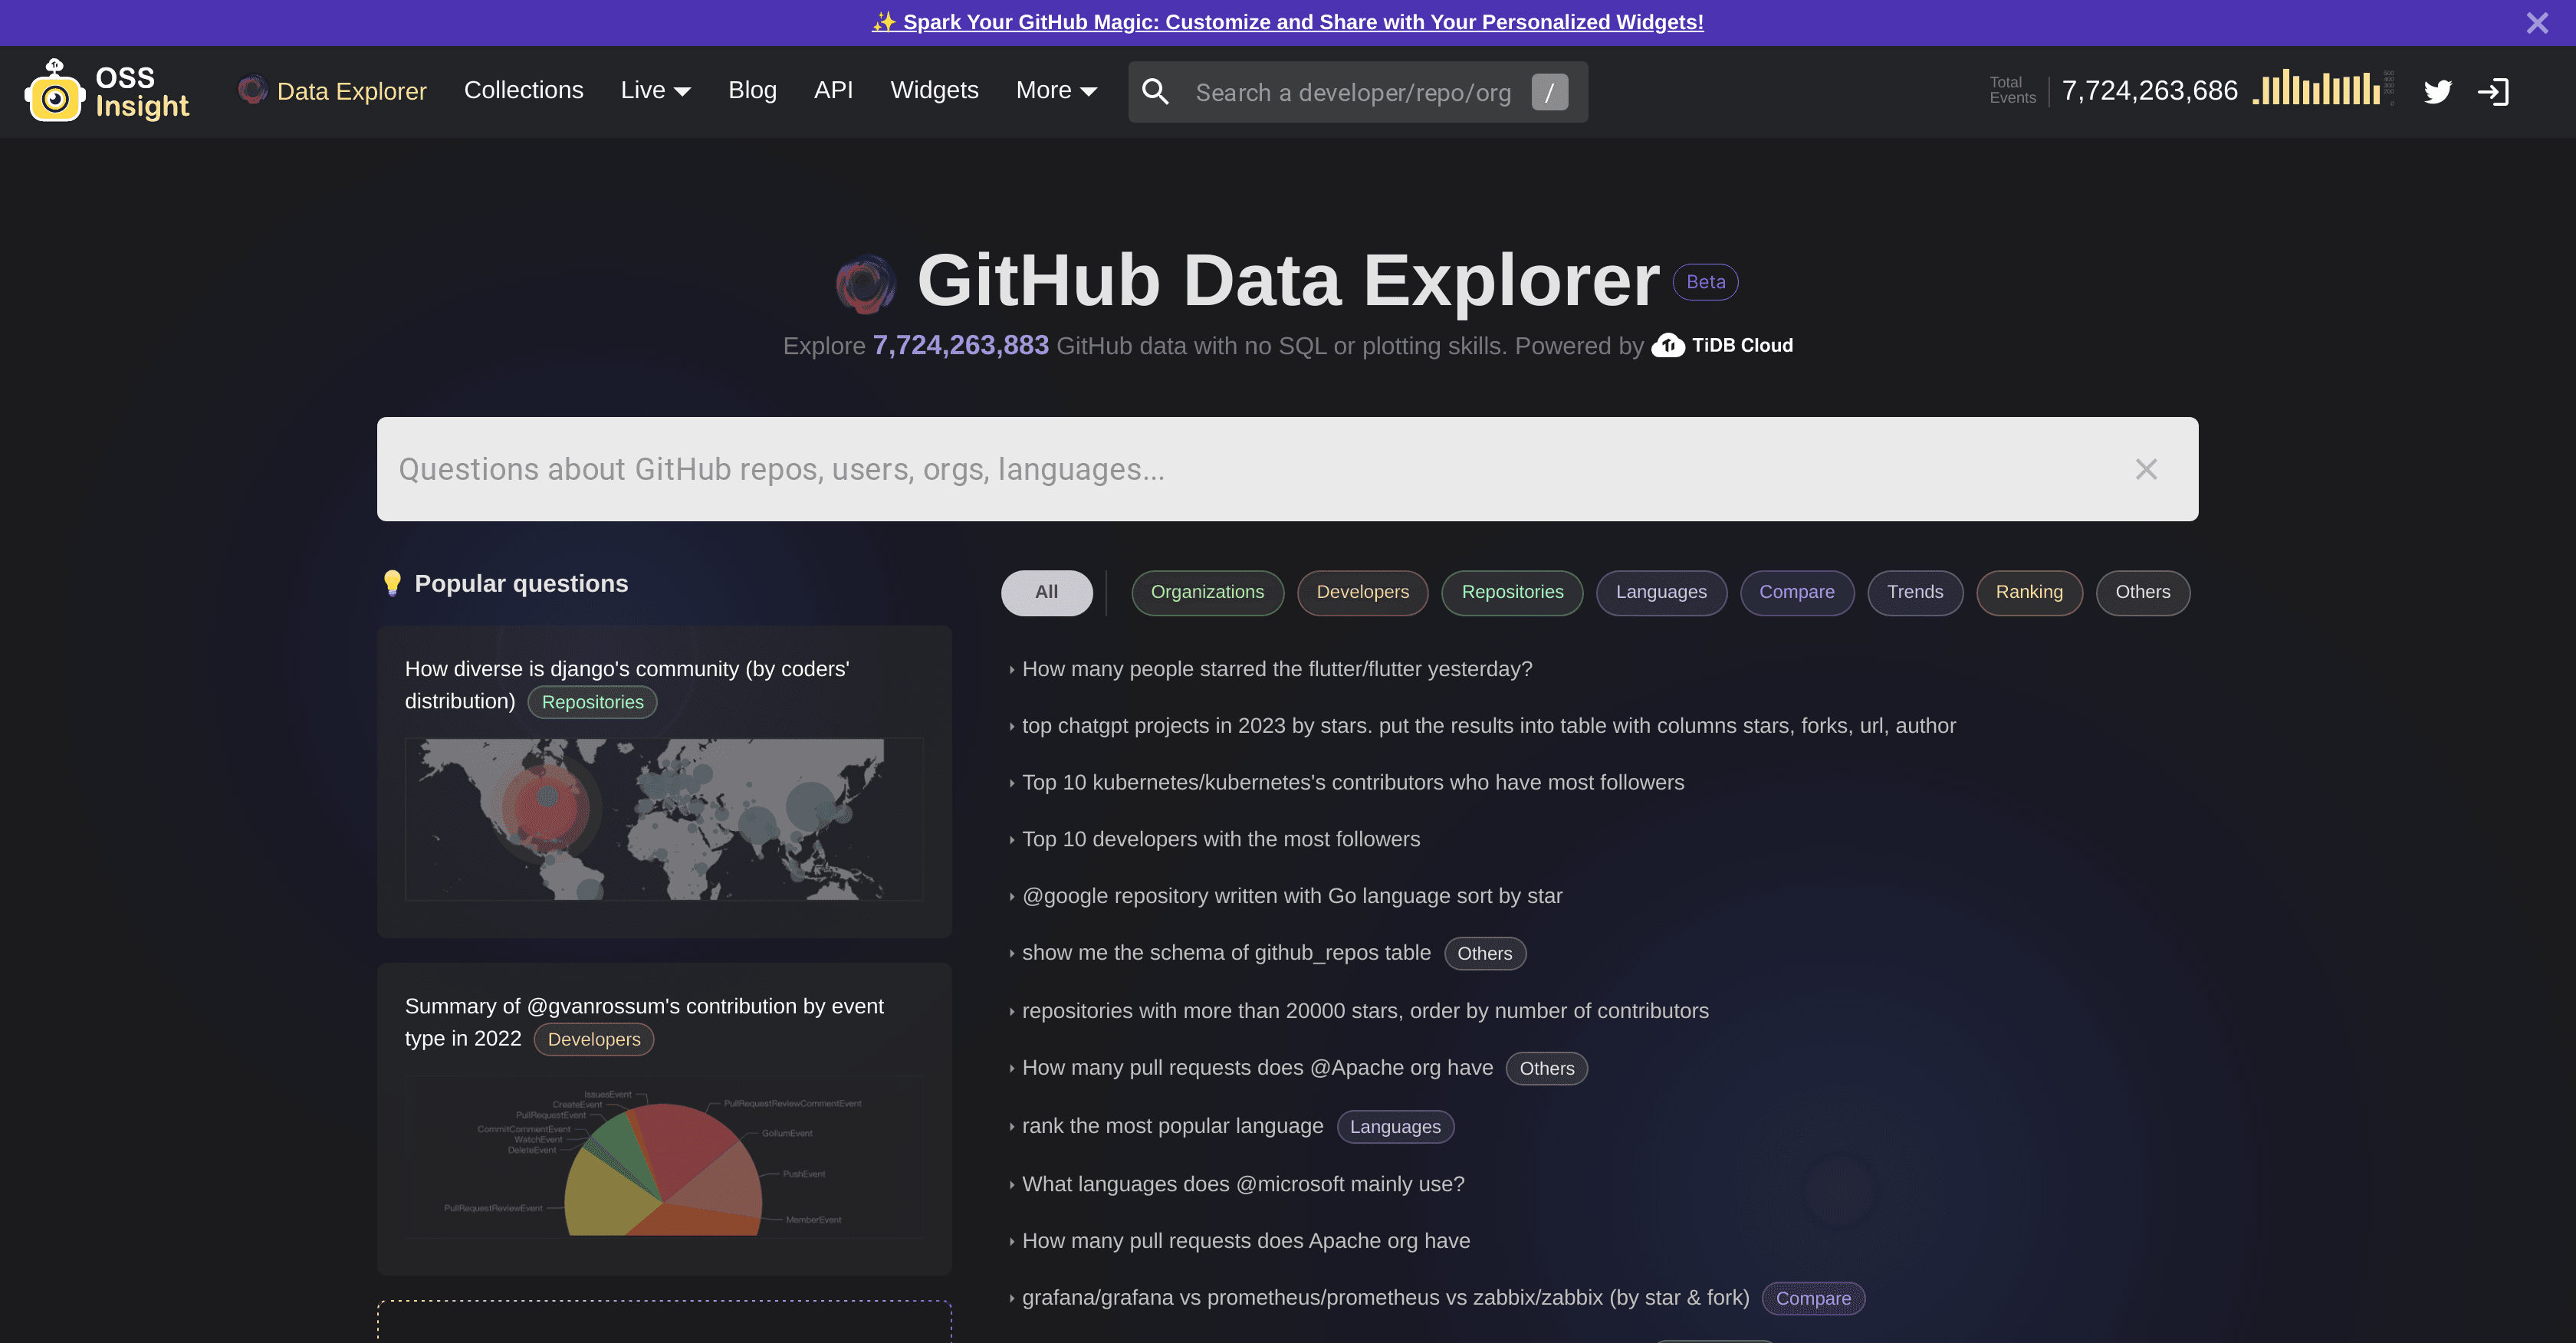Viewport: 2576px width, 1343px height.
Task: Expand the Live dropdown menu
Action: coord(655,90)
